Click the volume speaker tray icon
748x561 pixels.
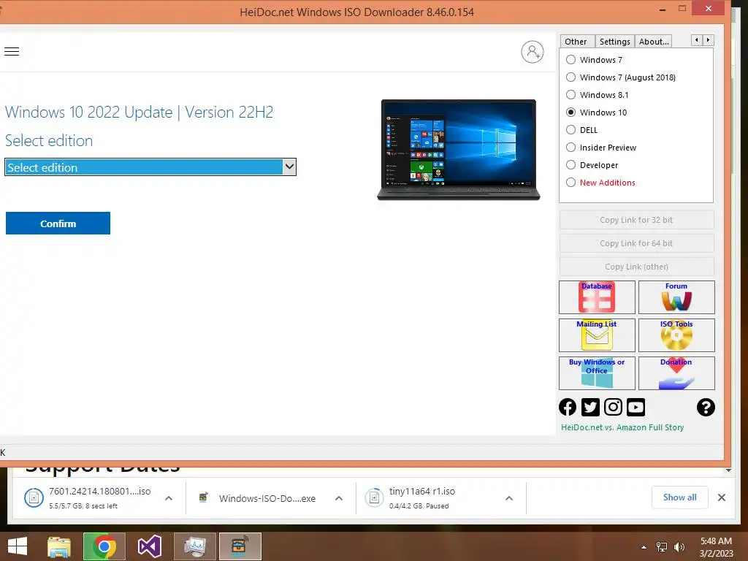(x=679, y=547)
